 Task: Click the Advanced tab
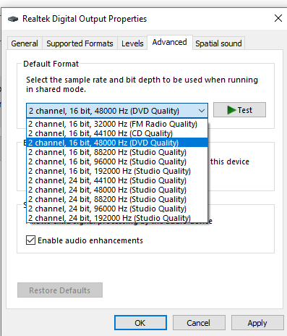pos(170,42)
